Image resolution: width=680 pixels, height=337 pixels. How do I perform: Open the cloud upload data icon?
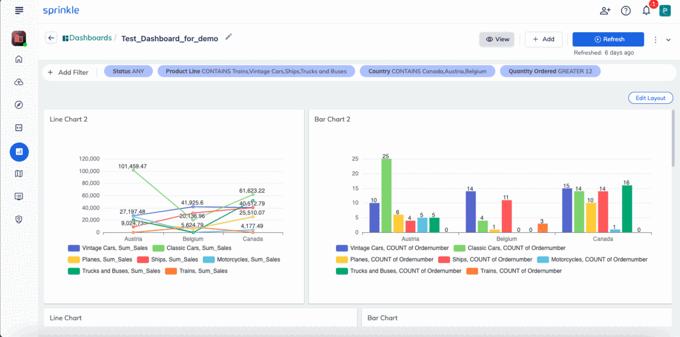click(x=19, y=83)
